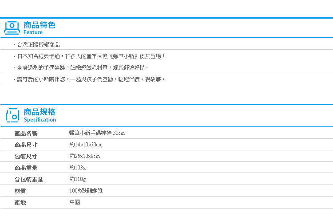The image size is (333, 224).
Task: Click the 中國 origin value
Action: point(75,202)
